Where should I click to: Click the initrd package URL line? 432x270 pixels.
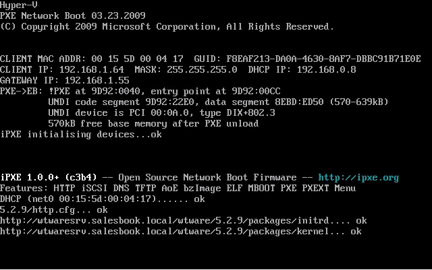tap(184, 220)
